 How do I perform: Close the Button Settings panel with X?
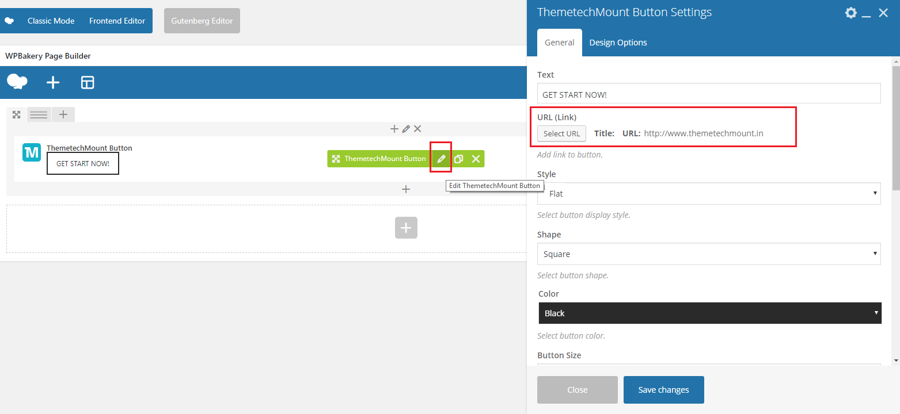tap(883, 13)
